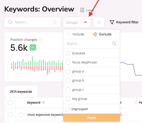142x123 pixels.
Task: Click the help icon beside Fe column
Action: (x=136, y=102)
